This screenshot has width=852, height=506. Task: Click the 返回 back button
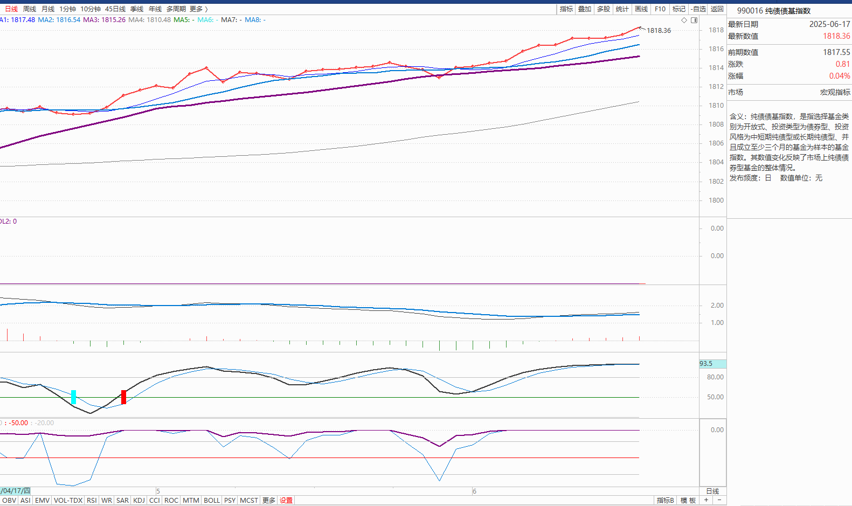click(717, 9)
